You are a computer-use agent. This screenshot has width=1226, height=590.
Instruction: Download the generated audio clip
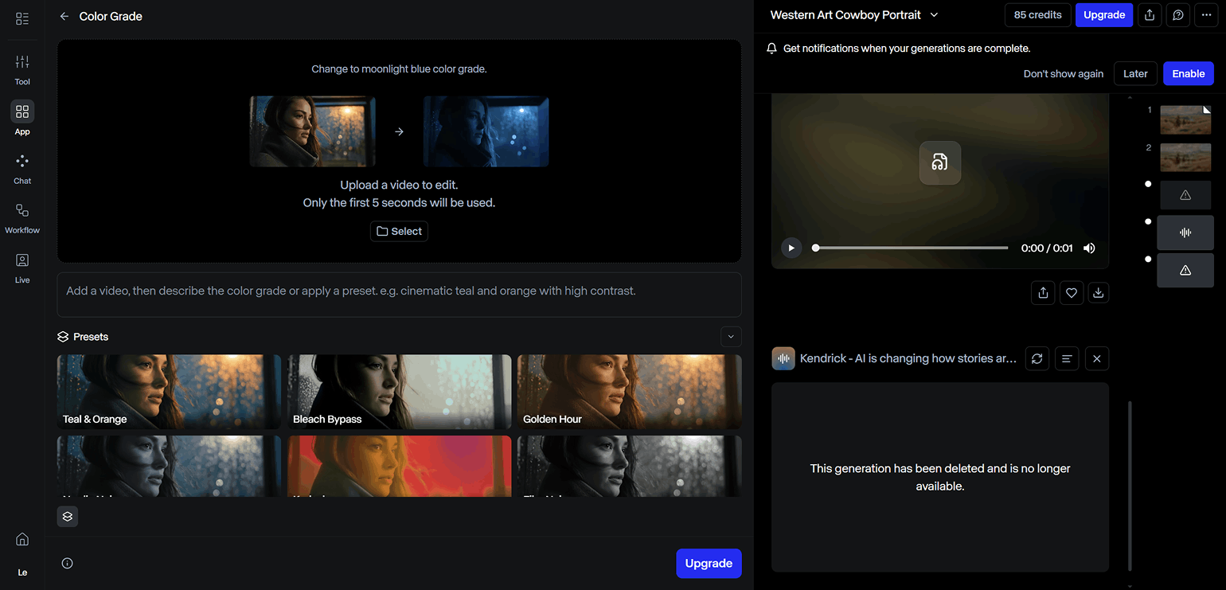coord(1098,293)
